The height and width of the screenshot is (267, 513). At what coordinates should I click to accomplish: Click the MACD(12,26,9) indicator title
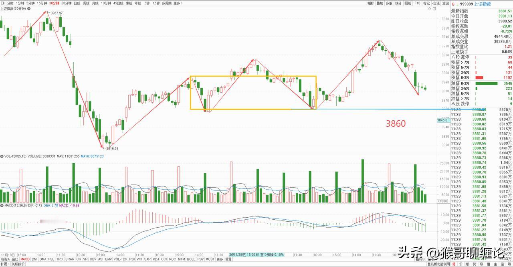[16, 205]
